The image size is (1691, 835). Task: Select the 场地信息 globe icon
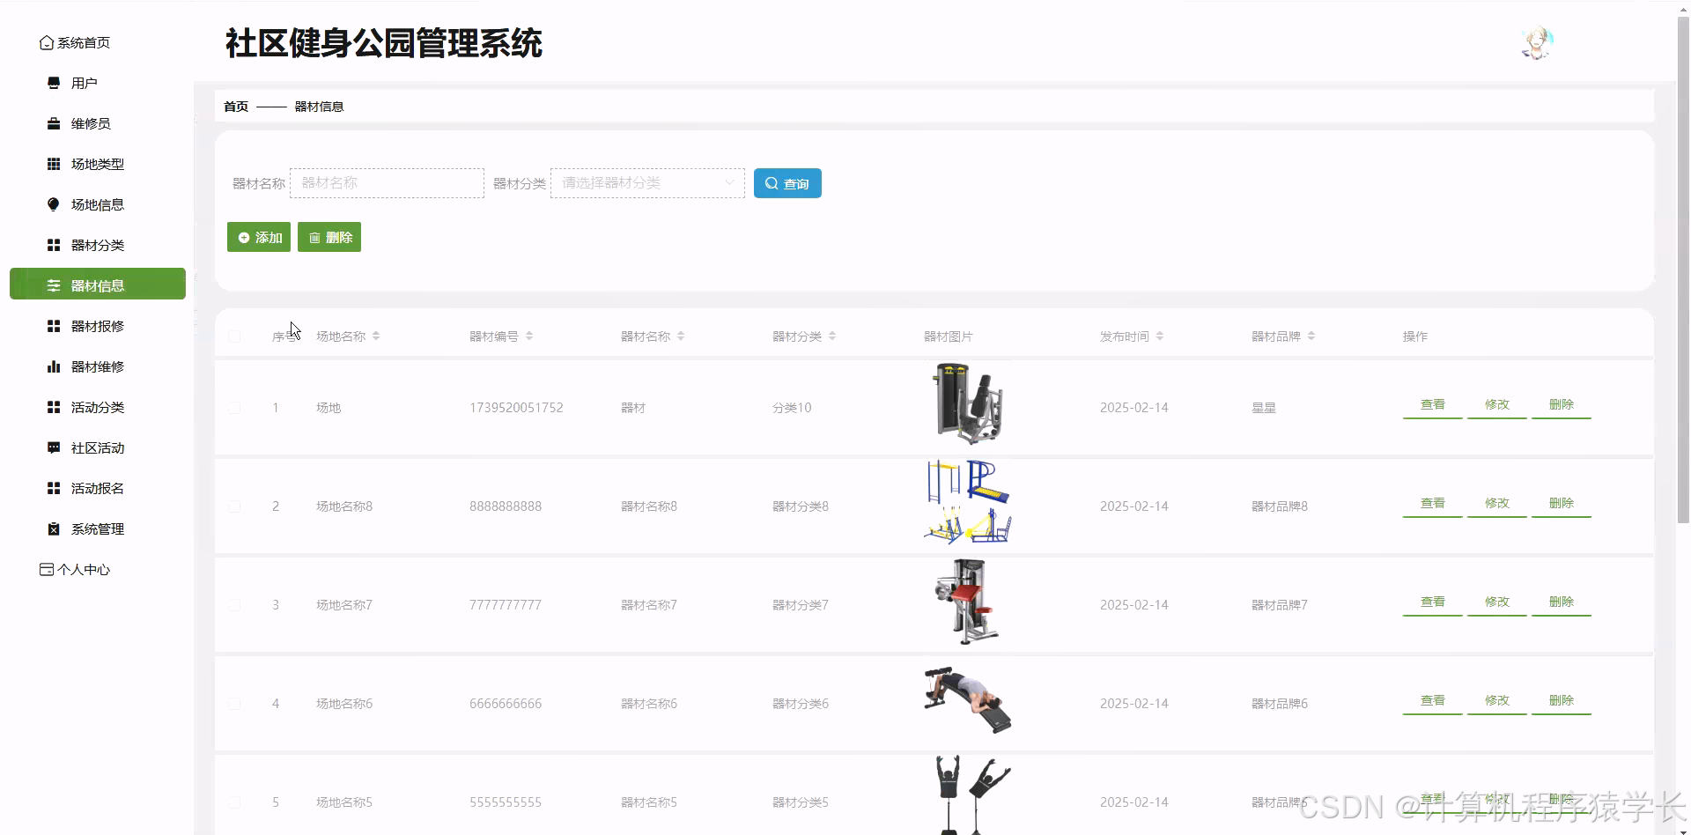tap(52, 204)
